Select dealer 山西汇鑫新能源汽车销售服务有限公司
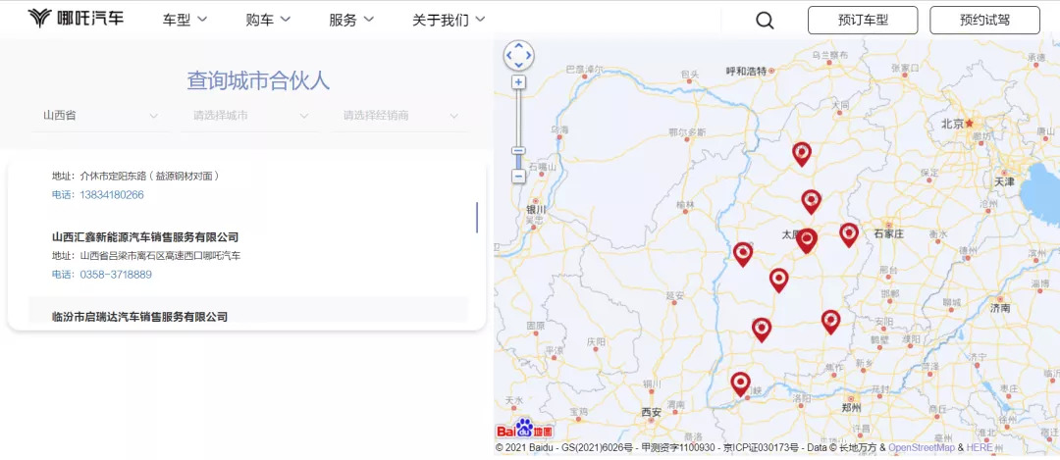This screenshot has width=1060, height=460. (145, 237)
